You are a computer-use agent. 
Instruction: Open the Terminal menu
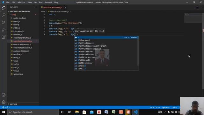pos(48,2)
